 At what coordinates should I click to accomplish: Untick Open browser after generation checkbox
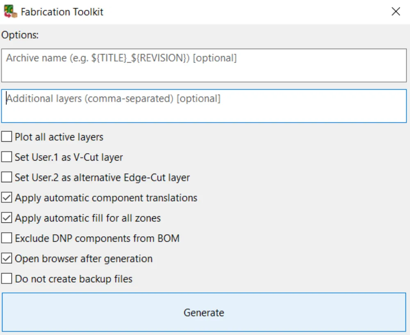pyautogui.click(x=7, y=259)
